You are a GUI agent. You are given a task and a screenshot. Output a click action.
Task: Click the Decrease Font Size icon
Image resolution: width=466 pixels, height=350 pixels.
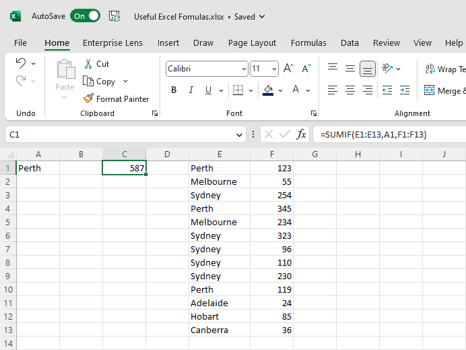(306, 69)
